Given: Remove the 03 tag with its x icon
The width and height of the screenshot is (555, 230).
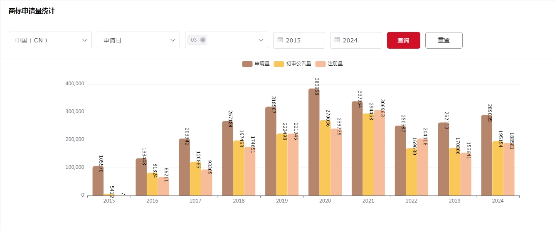Looking at the screenshot, I should 203,40.
